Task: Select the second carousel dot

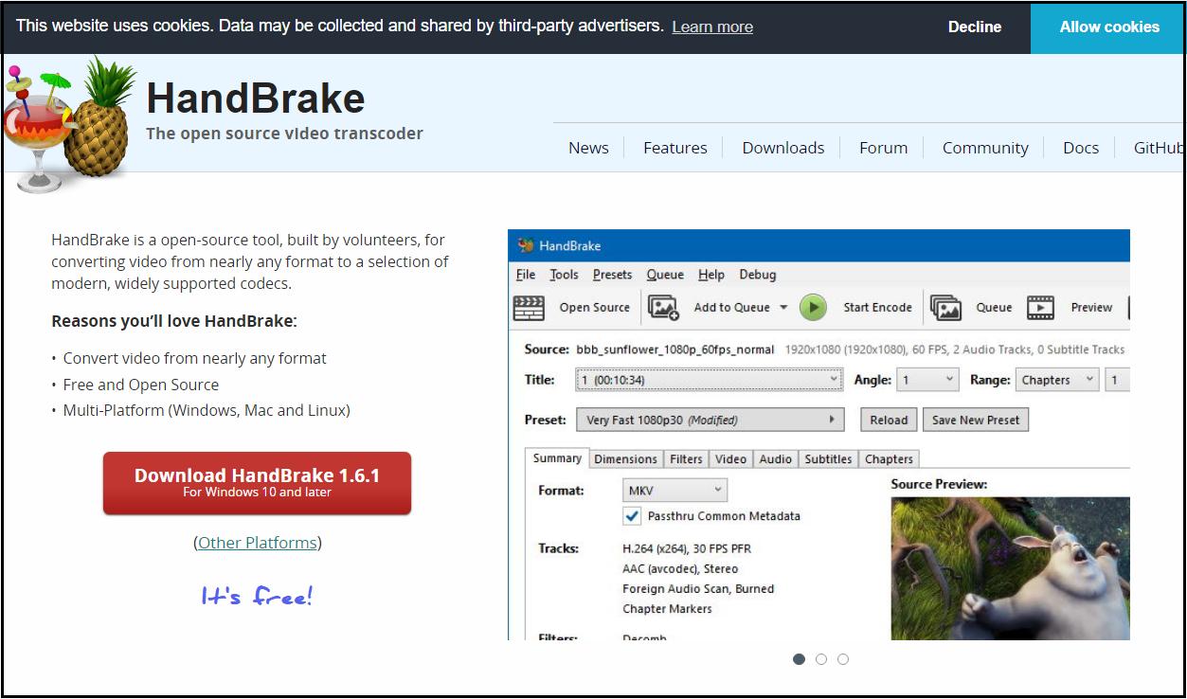Action: (x=820, y=659)
